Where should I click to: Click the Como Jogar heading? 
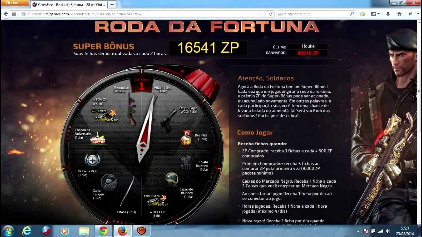255,133
